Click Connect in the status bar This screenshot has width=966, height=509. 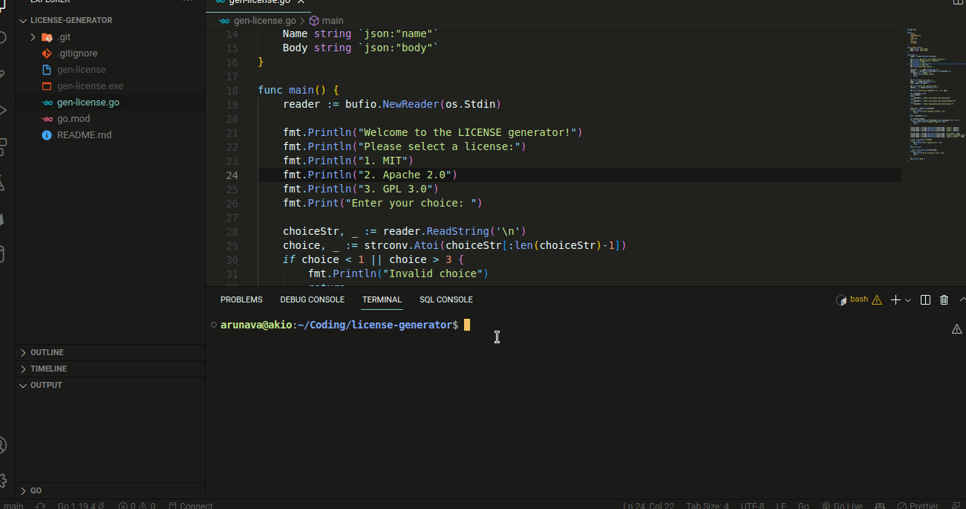[x=191, y=505]
